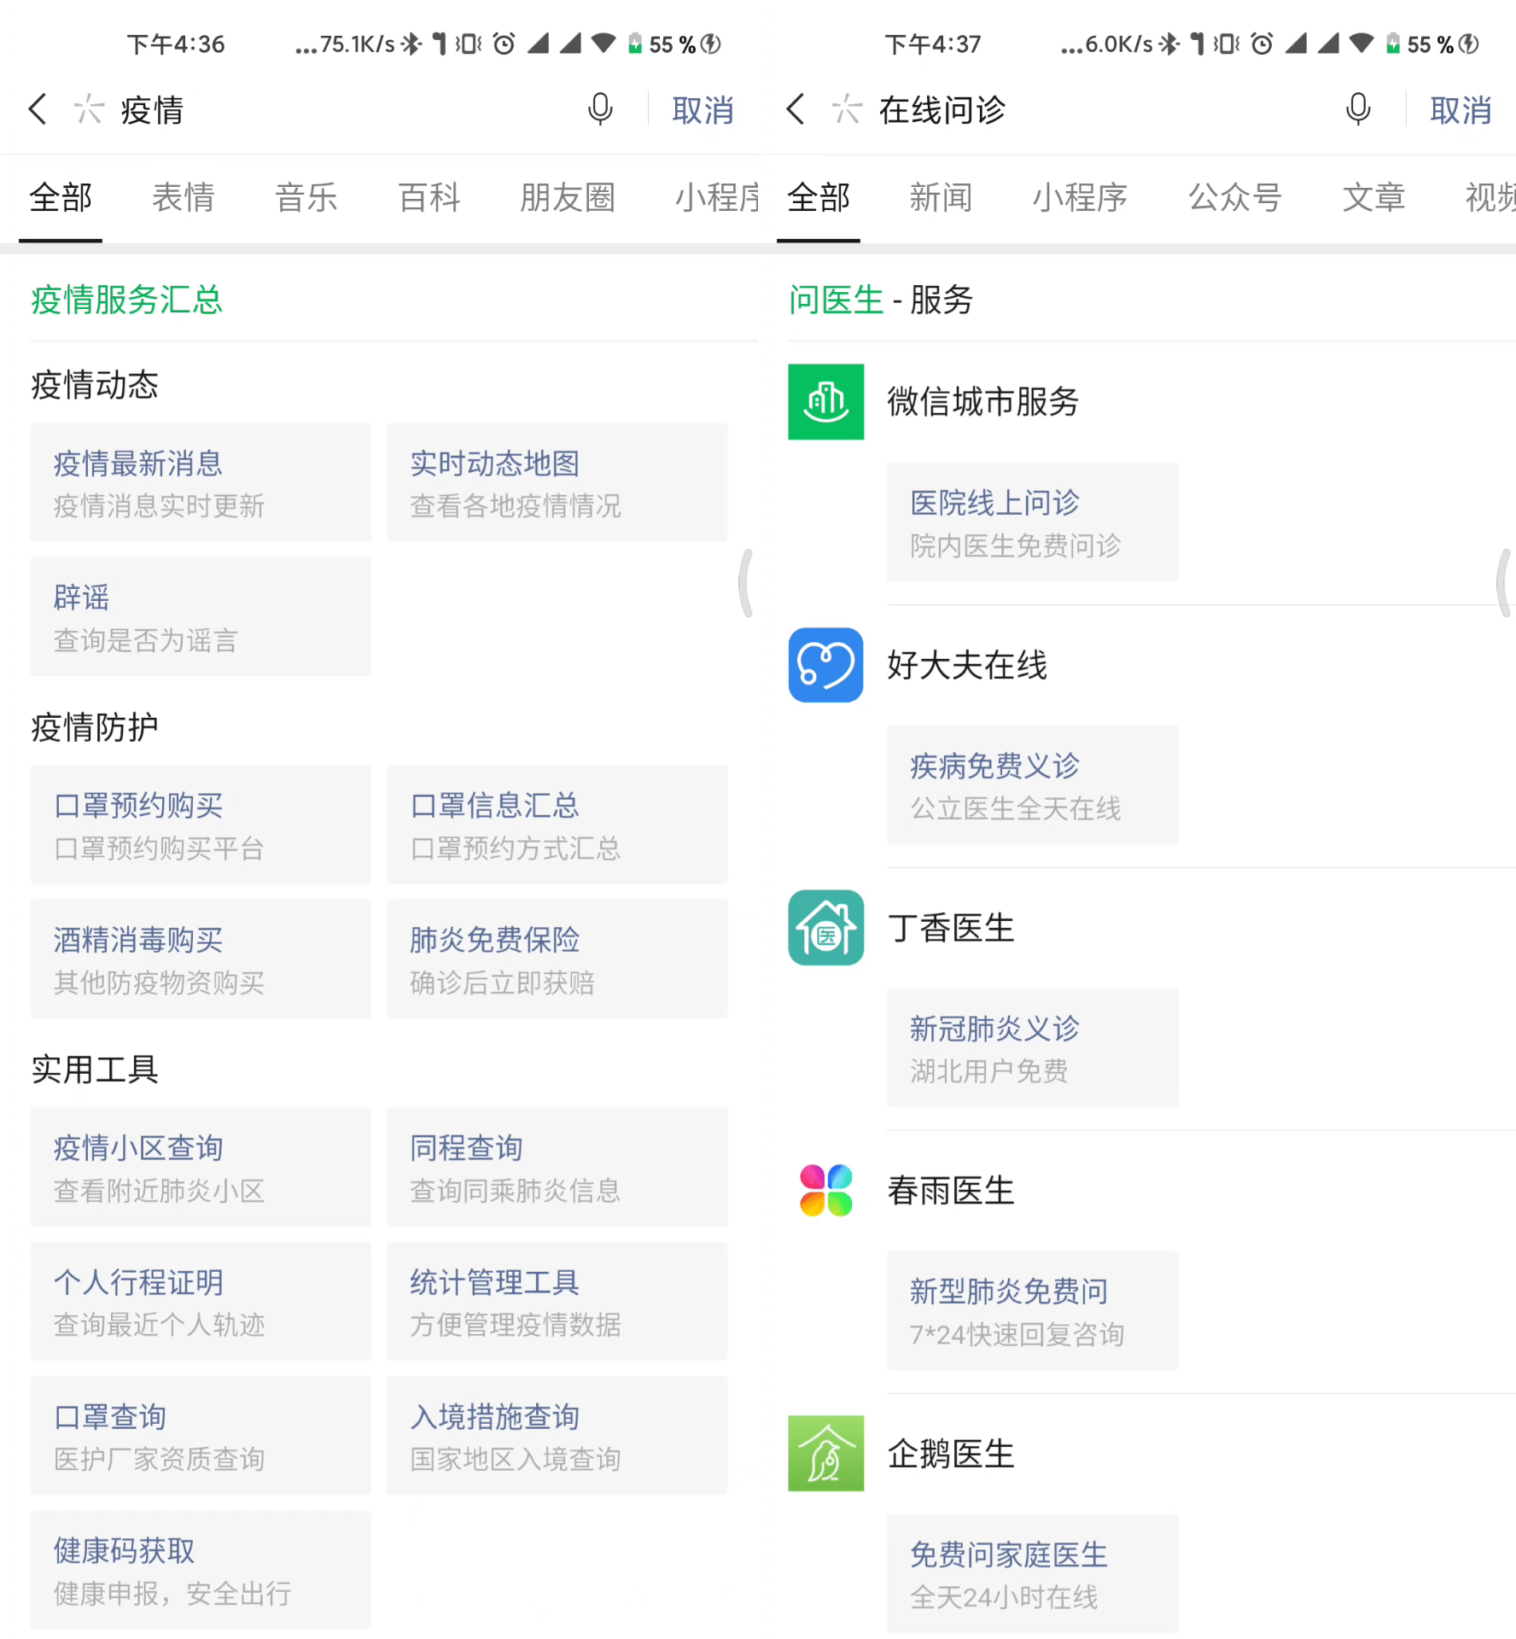This screenshot has width=1516, height=1639.
Task: Tap the 疫情防护 section heading
Action: pyautogui.click(x=95, y=727)
